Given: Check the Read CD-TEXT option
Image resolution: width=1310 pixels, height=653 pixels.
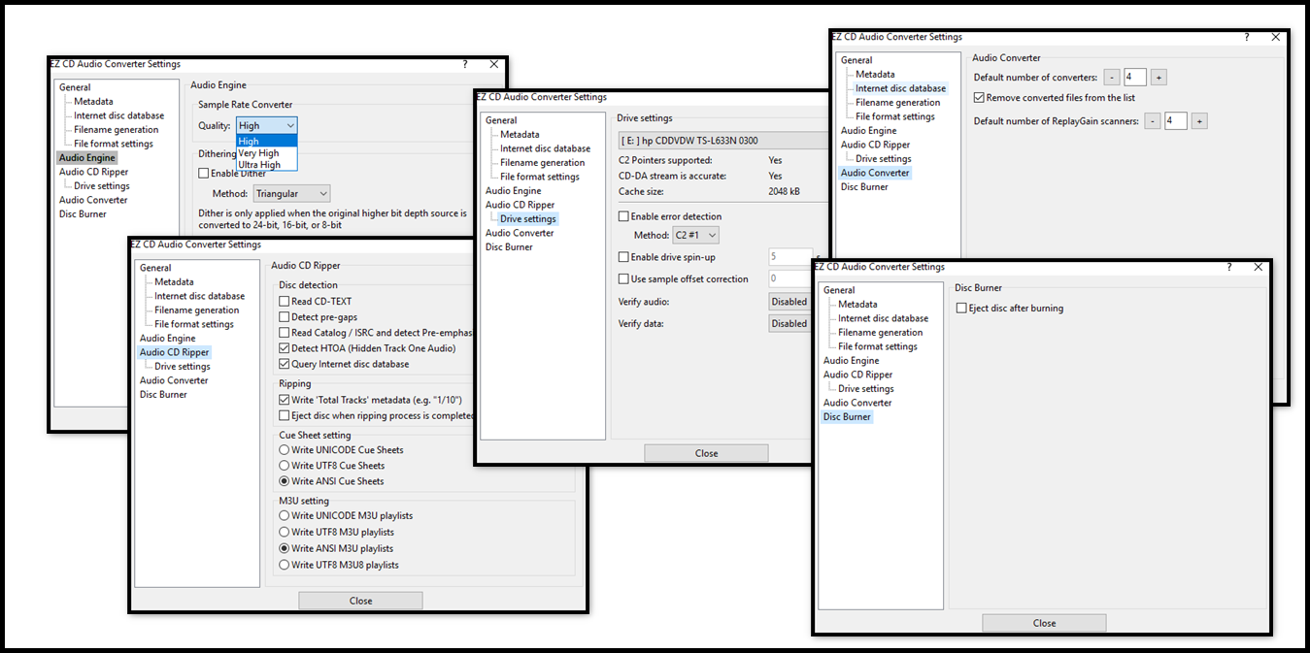Looking at the screenshot, I should coord(285,302).
